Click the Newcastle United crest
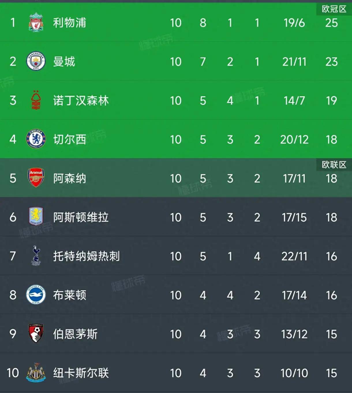Viewport: 352px width, 393px height. click(36, 373)
